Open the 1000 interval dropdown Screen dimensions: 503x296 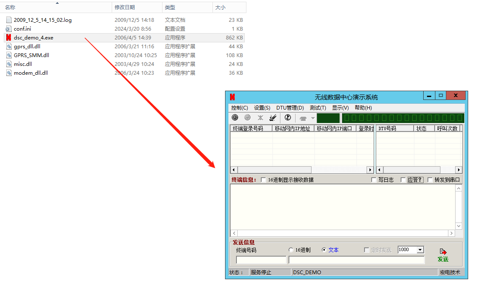[420, 250]
